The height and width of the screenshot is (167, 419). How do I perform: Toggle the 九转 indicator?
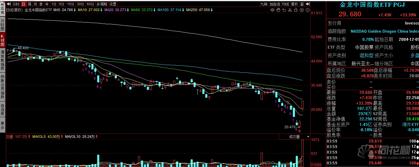264,4
